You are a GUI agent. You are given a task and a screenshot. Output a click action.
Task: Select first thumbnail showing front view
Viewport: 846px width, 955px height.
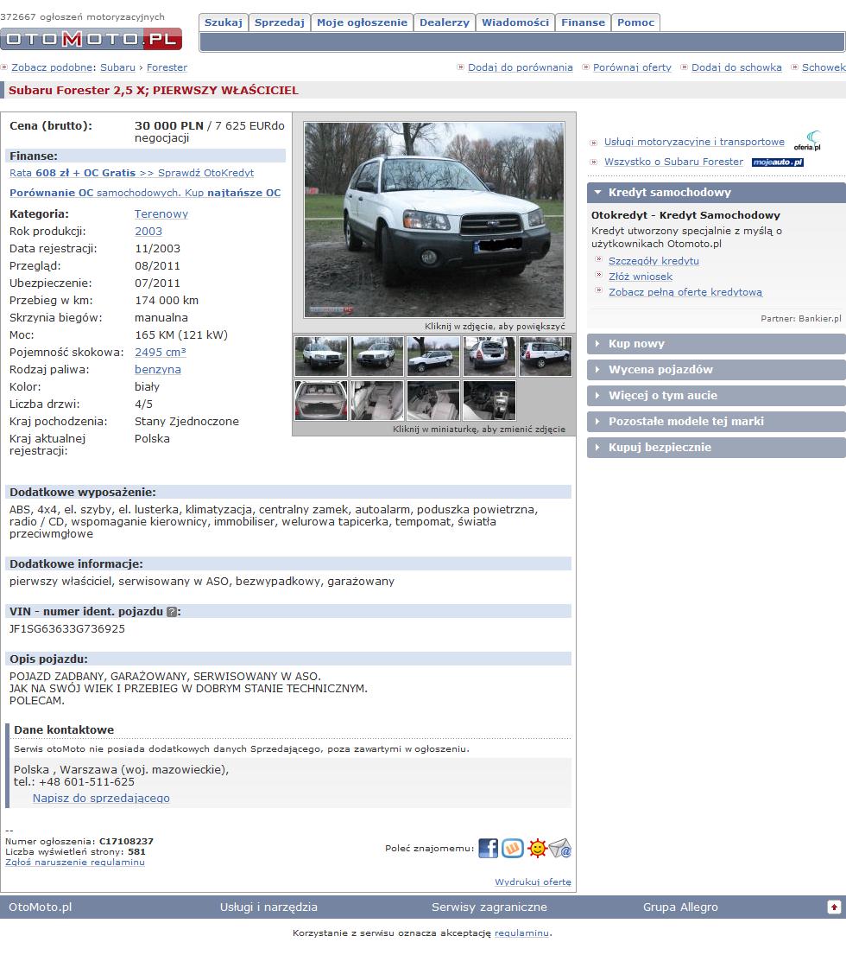click(321, 356)
